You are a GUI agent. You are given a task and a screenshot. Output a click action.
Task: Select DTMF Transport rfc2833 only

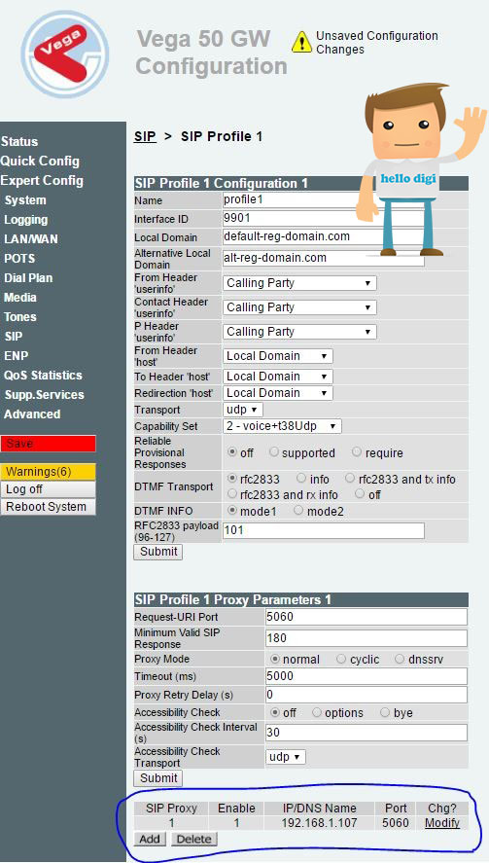tap(232, 479)
